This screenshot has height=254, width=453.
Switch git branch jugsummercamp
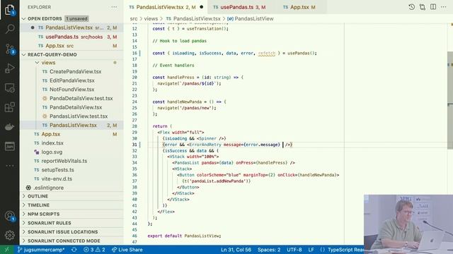pos(41,250)
